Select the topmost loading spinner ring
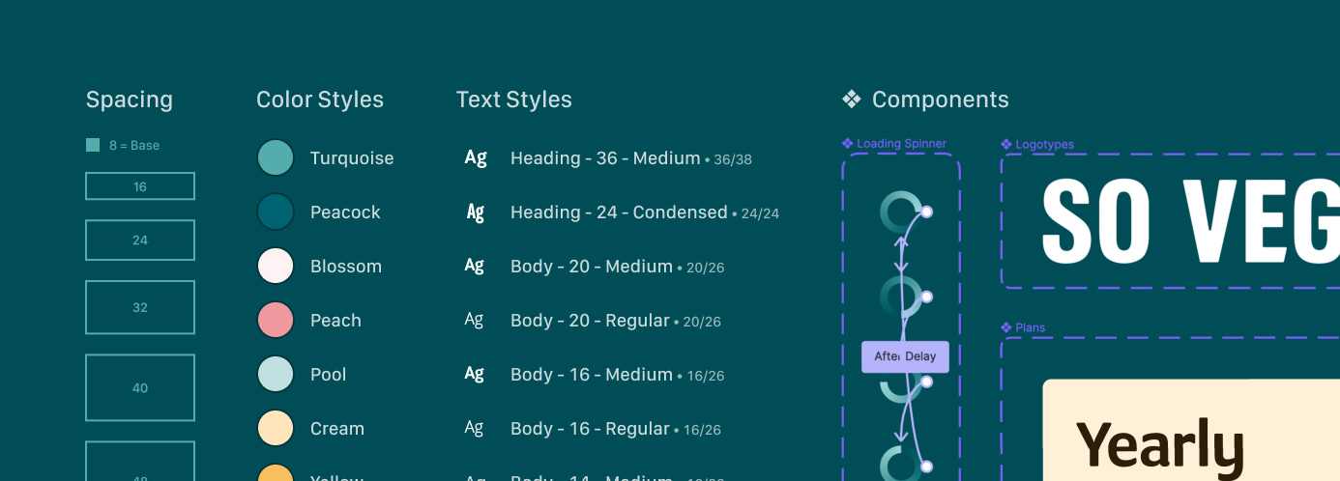1340x481 pixels. (x=901, y=212)
